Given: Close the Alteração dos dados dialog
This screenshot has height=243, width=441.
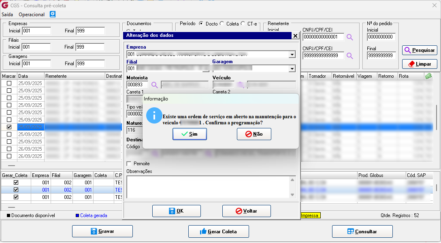Looking at the screenshot, I should point(295,36).
